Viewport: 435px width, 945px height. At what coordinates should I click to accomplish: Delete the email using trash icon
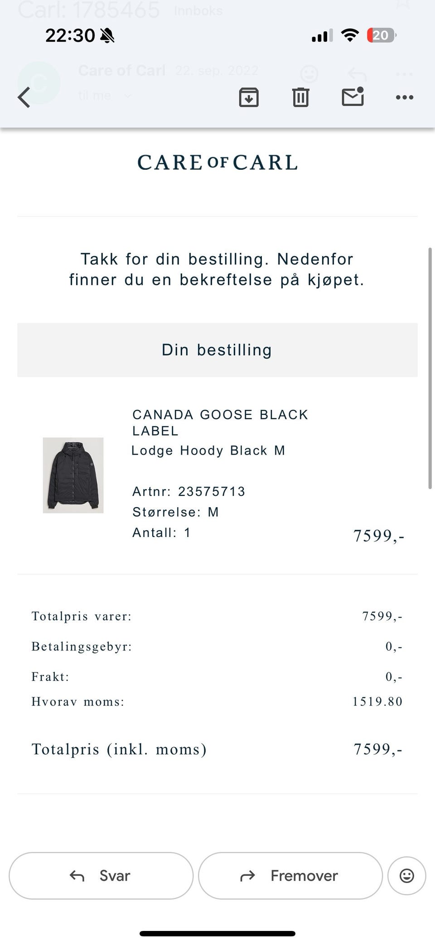click(300, 97)
